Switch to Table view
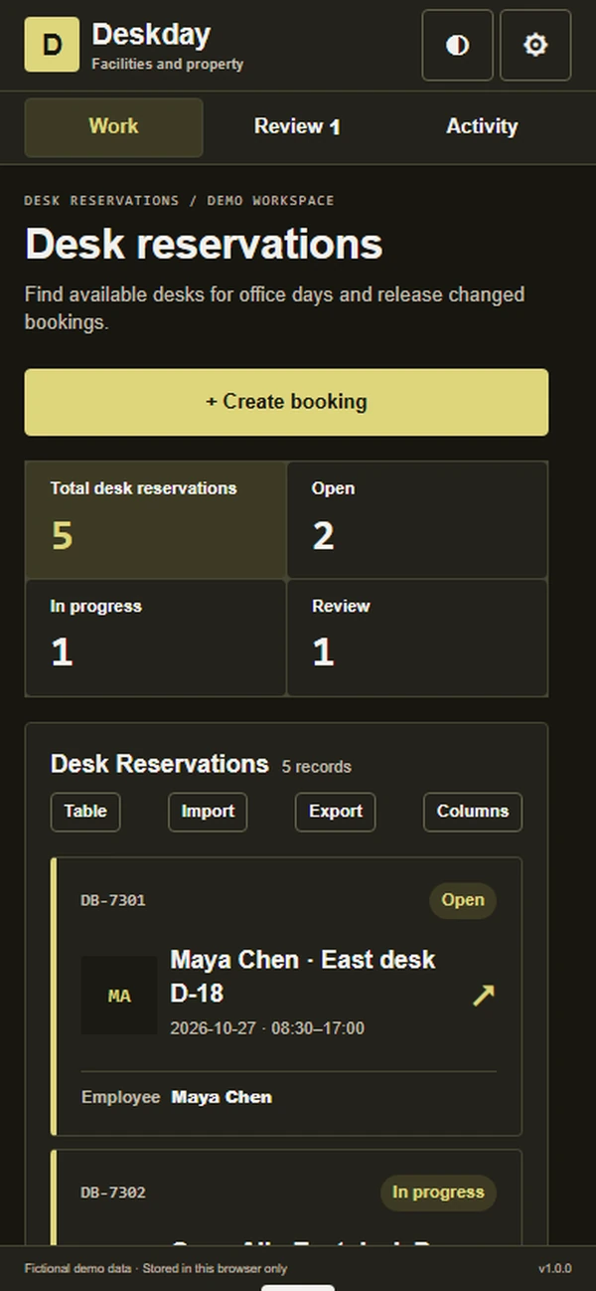The image size is (596, 1291). pos(85,812)
